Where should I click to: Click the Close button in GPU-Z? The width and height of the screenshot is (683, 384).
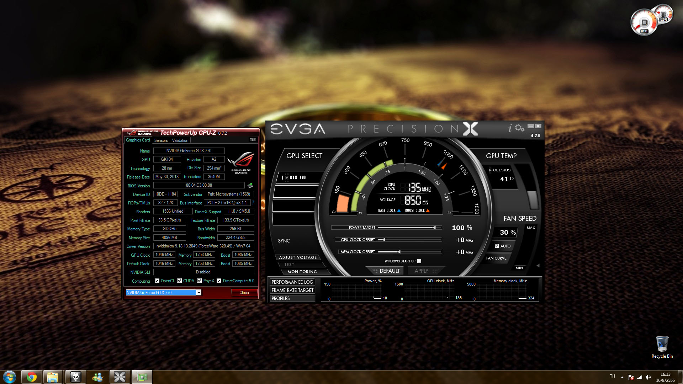(244, 292)
